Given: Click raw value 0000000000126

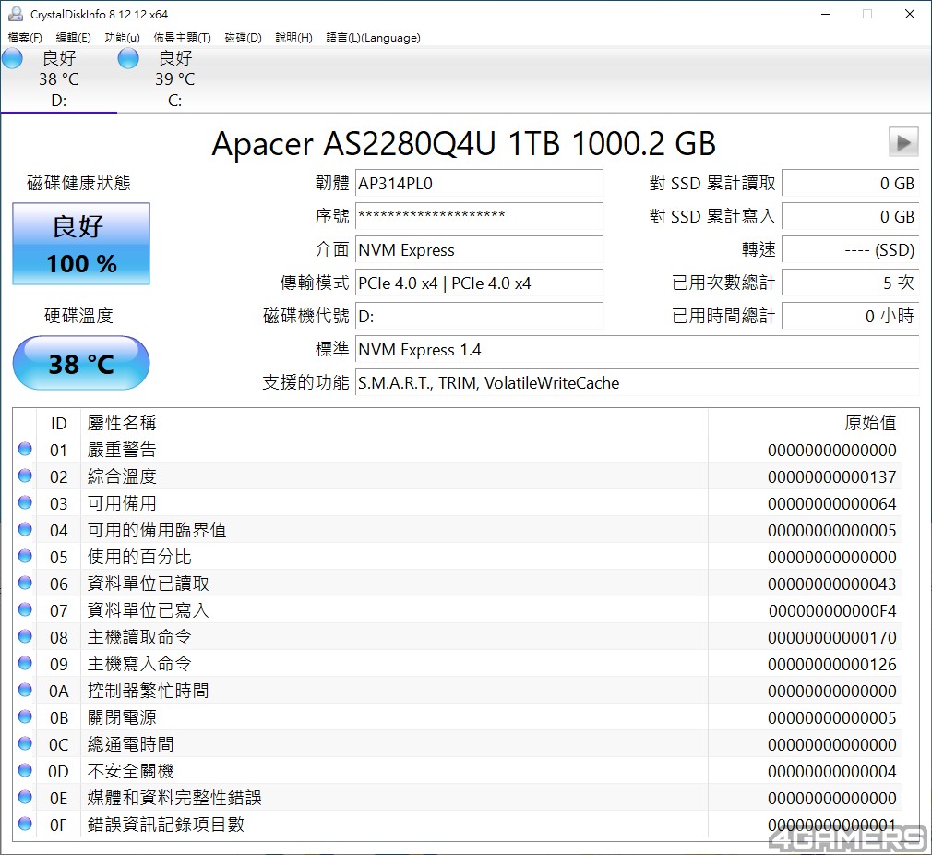Looking at the screenshot, I should point(831,664).
